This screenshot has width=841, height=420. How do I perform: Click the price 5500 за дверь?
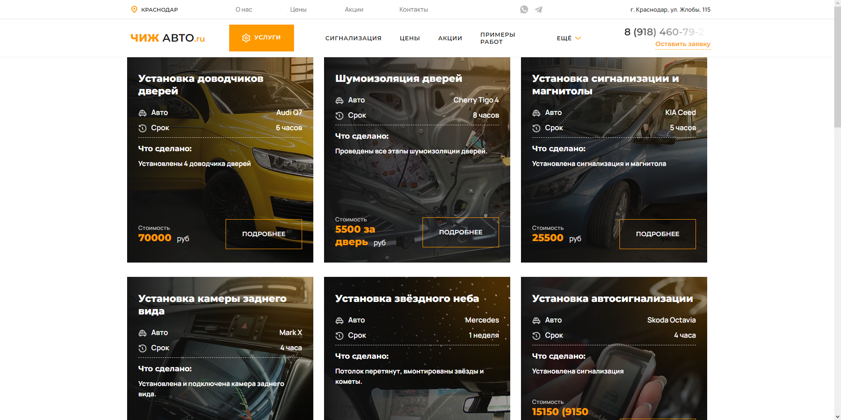pyautogui.click(x=360, y=236)
